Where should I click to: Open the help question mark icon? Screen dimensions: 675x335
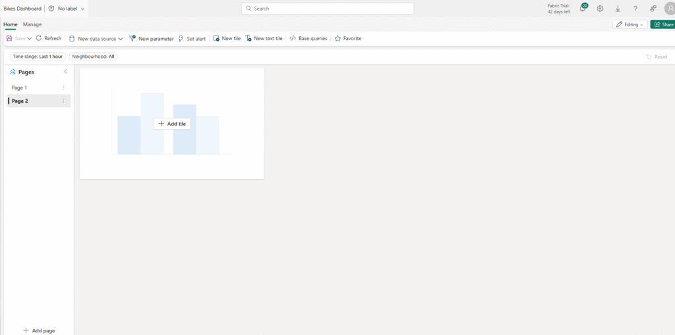pos(635,9)
